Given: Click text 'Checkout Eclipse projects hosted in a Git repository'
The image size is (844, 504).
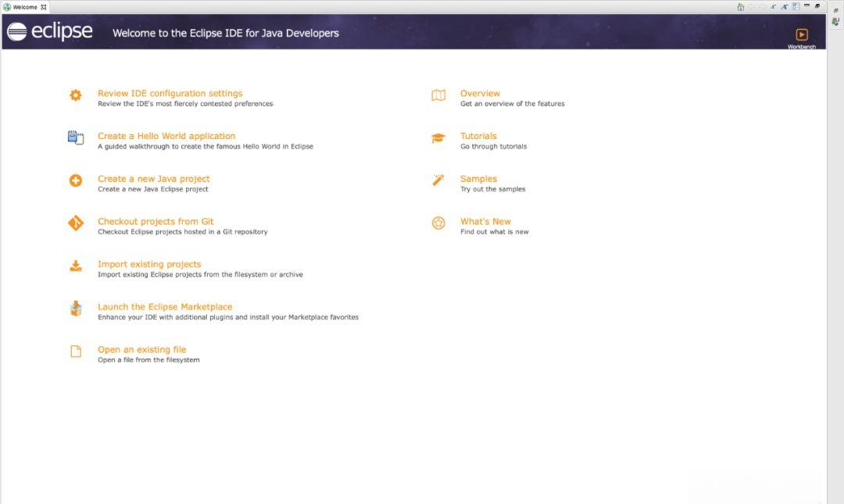Looking at the screenshot, I should point(182,231).
